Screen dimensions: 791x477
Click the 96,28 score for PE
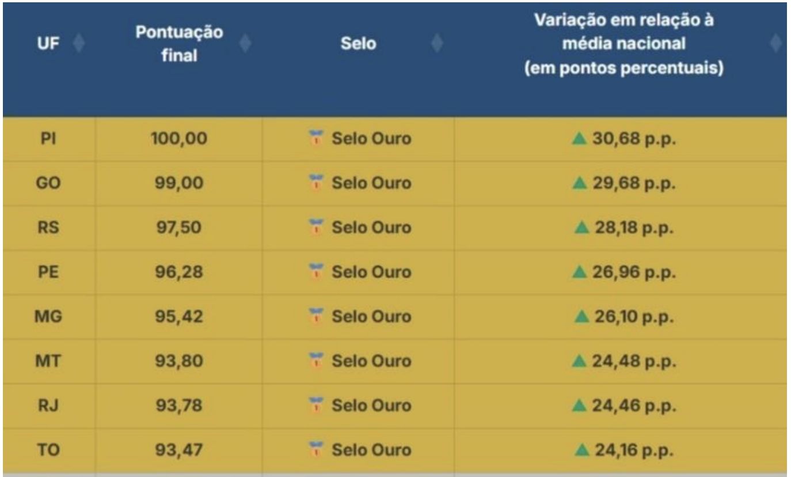[x=178, y=272]
